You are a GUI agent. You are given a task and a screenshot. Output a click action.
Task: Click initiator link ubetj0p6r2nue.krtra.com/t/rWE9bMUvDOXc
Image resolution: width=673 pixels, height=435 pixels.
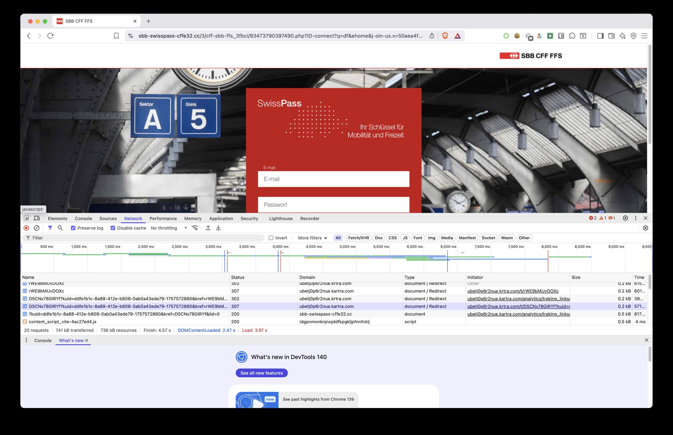click(x=513, y=291)
